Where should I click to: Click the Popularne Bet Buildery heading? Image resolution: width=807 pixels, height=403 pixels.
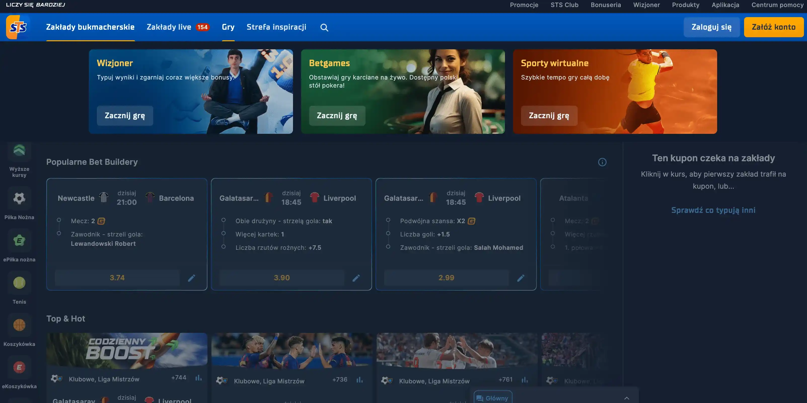(92, 162)
